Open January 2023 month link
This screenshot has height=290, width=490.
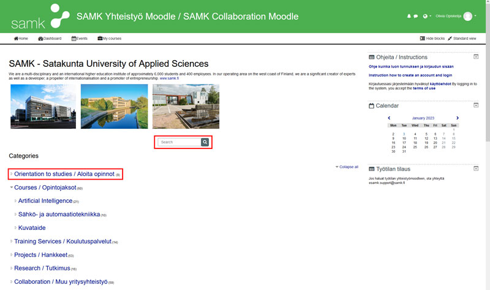coord(423,118)
